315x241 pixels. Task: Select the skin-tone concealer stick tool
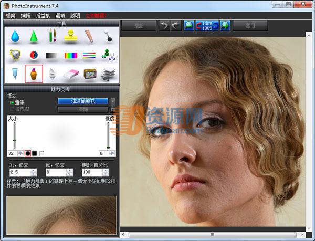point(89,36)
